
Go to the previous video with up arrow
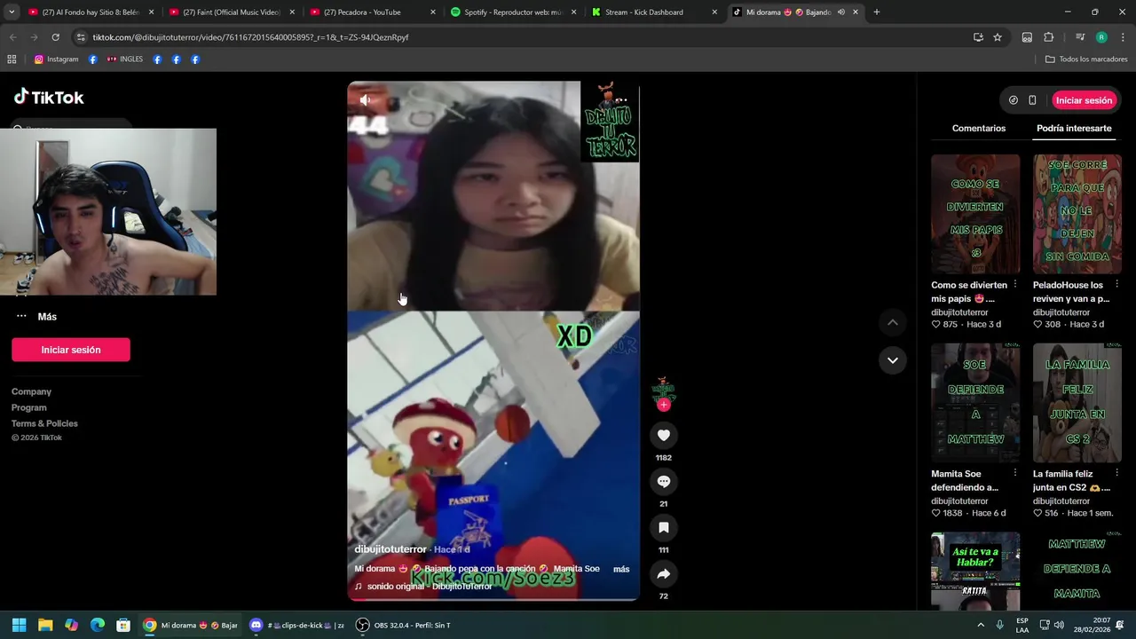click(x=893, y=322)
